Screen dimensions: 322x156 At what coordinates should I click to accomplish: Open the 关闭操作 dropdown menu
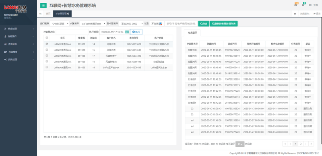305,14
